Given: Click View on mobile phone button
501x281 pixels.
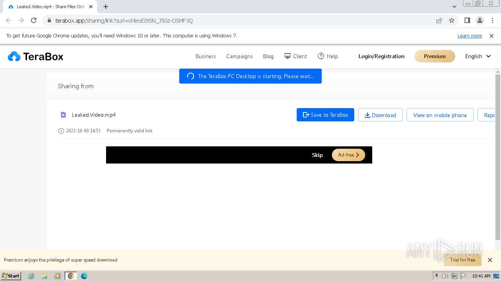Looking at the screenshot, I should point(440,115).
